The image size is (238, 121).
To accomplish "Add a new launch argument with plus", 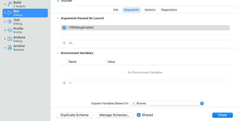I will tap(64, 43).
